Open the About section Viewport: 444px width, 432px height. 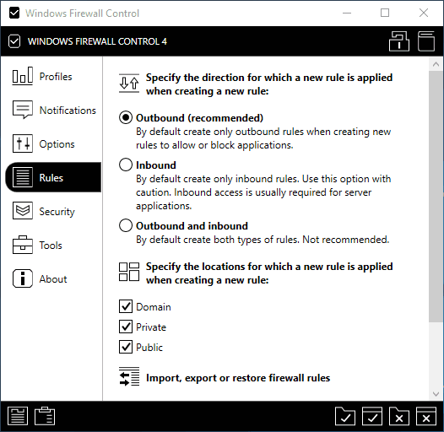pos(53,278)
